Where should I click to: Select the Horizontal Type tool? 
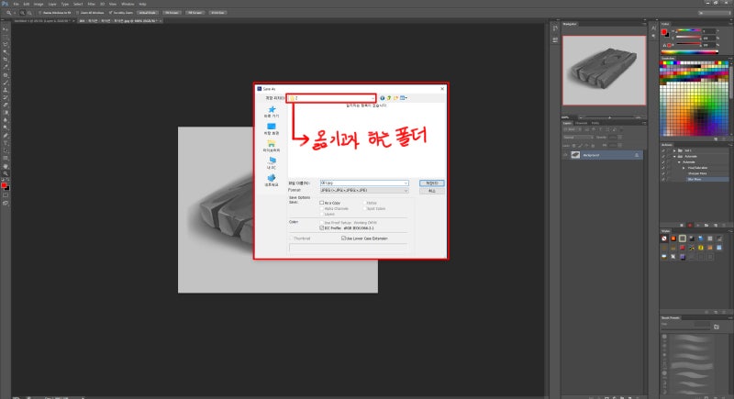(x=6, y=143)
